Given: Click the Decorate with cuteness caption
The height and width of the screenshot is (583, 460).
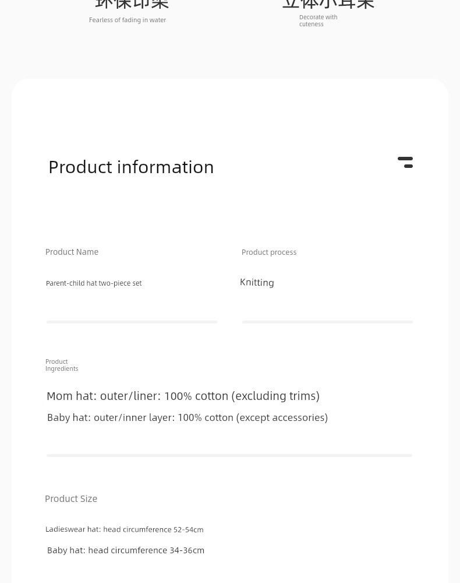Looking at the screenshot, I should (x=318, y=20).
